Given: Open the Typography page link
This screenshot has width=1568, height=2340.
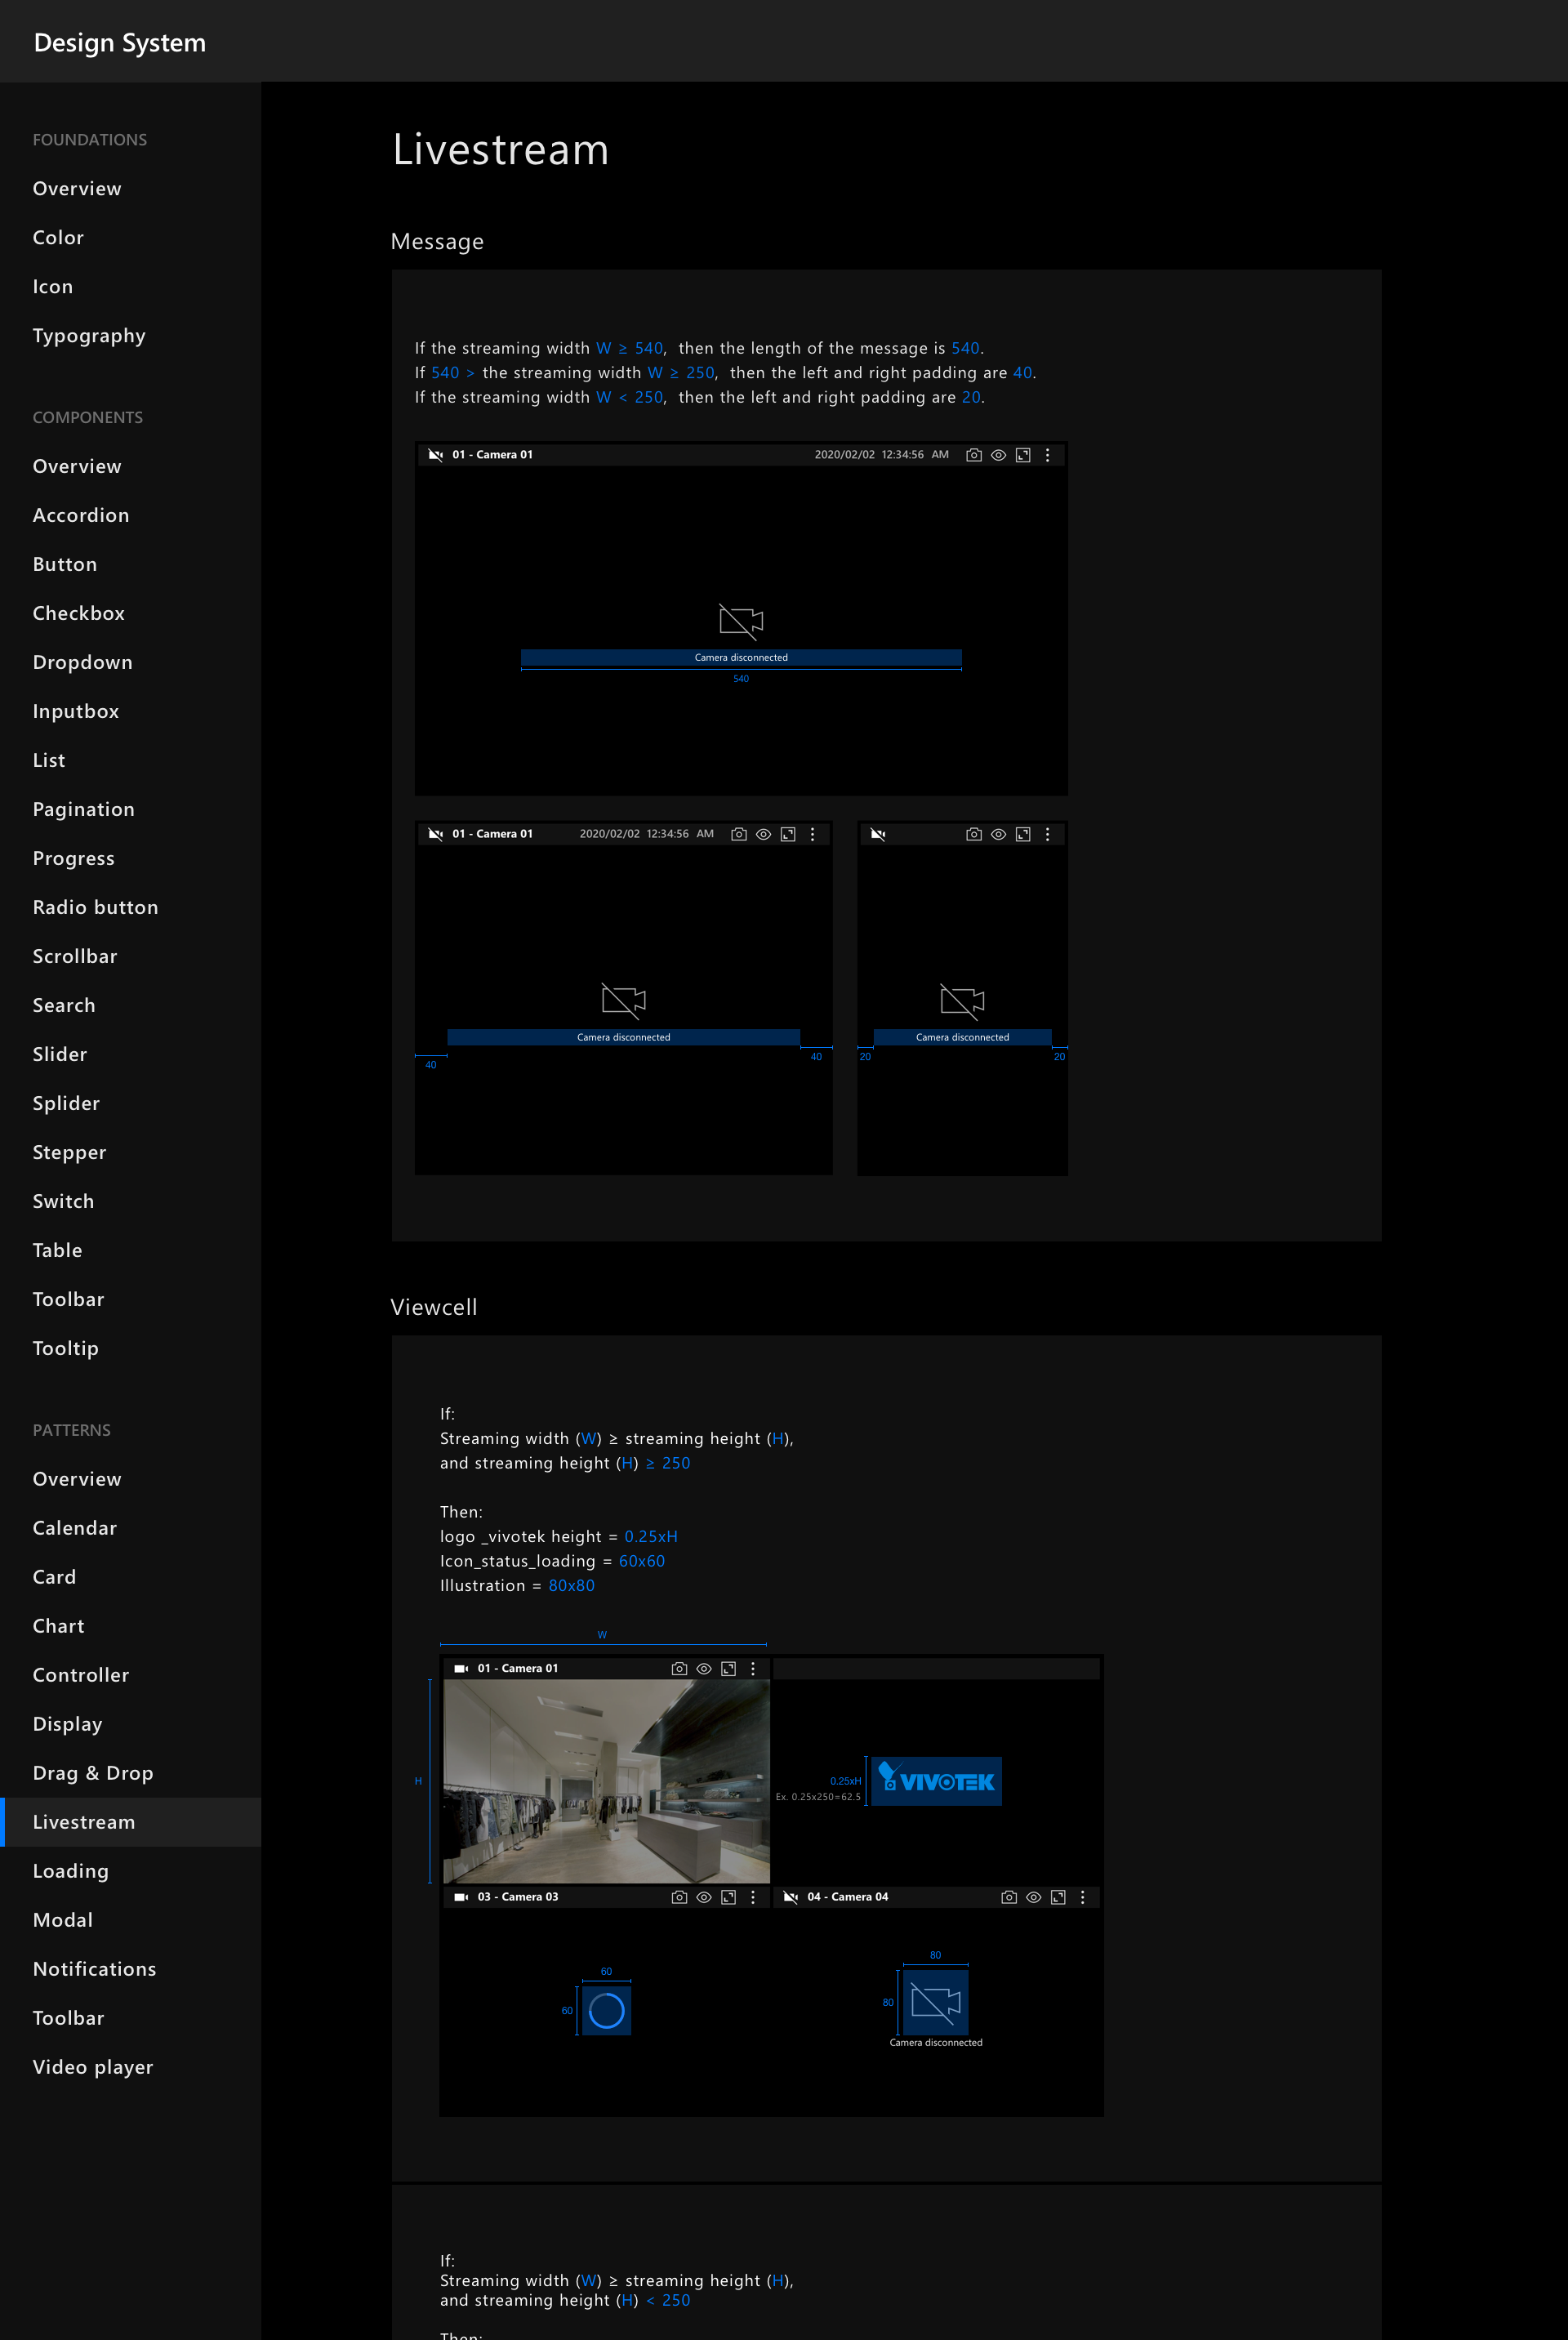Looking at the screenshot, I should (89, 336).
